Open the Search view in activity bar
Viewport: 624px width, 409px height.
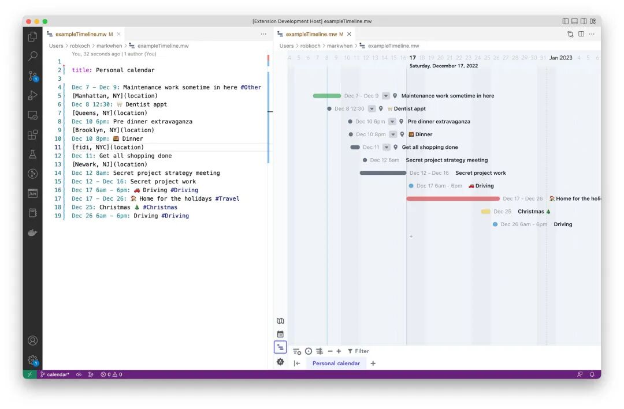pyautogui.click(x=32, y=56)
